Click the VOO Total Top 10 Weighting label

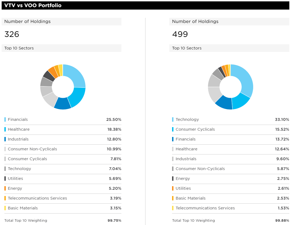193,221
